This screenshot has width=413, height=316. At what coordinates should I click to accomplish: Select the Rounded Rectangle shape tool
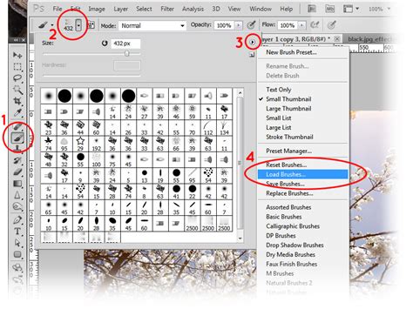[17, 254]
